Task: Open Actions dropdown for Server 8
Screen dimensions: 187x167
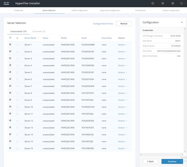Action: tap(123, 93)
